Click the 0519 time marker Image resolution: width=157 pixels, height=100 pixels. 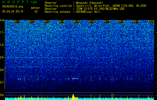(136, 21)
